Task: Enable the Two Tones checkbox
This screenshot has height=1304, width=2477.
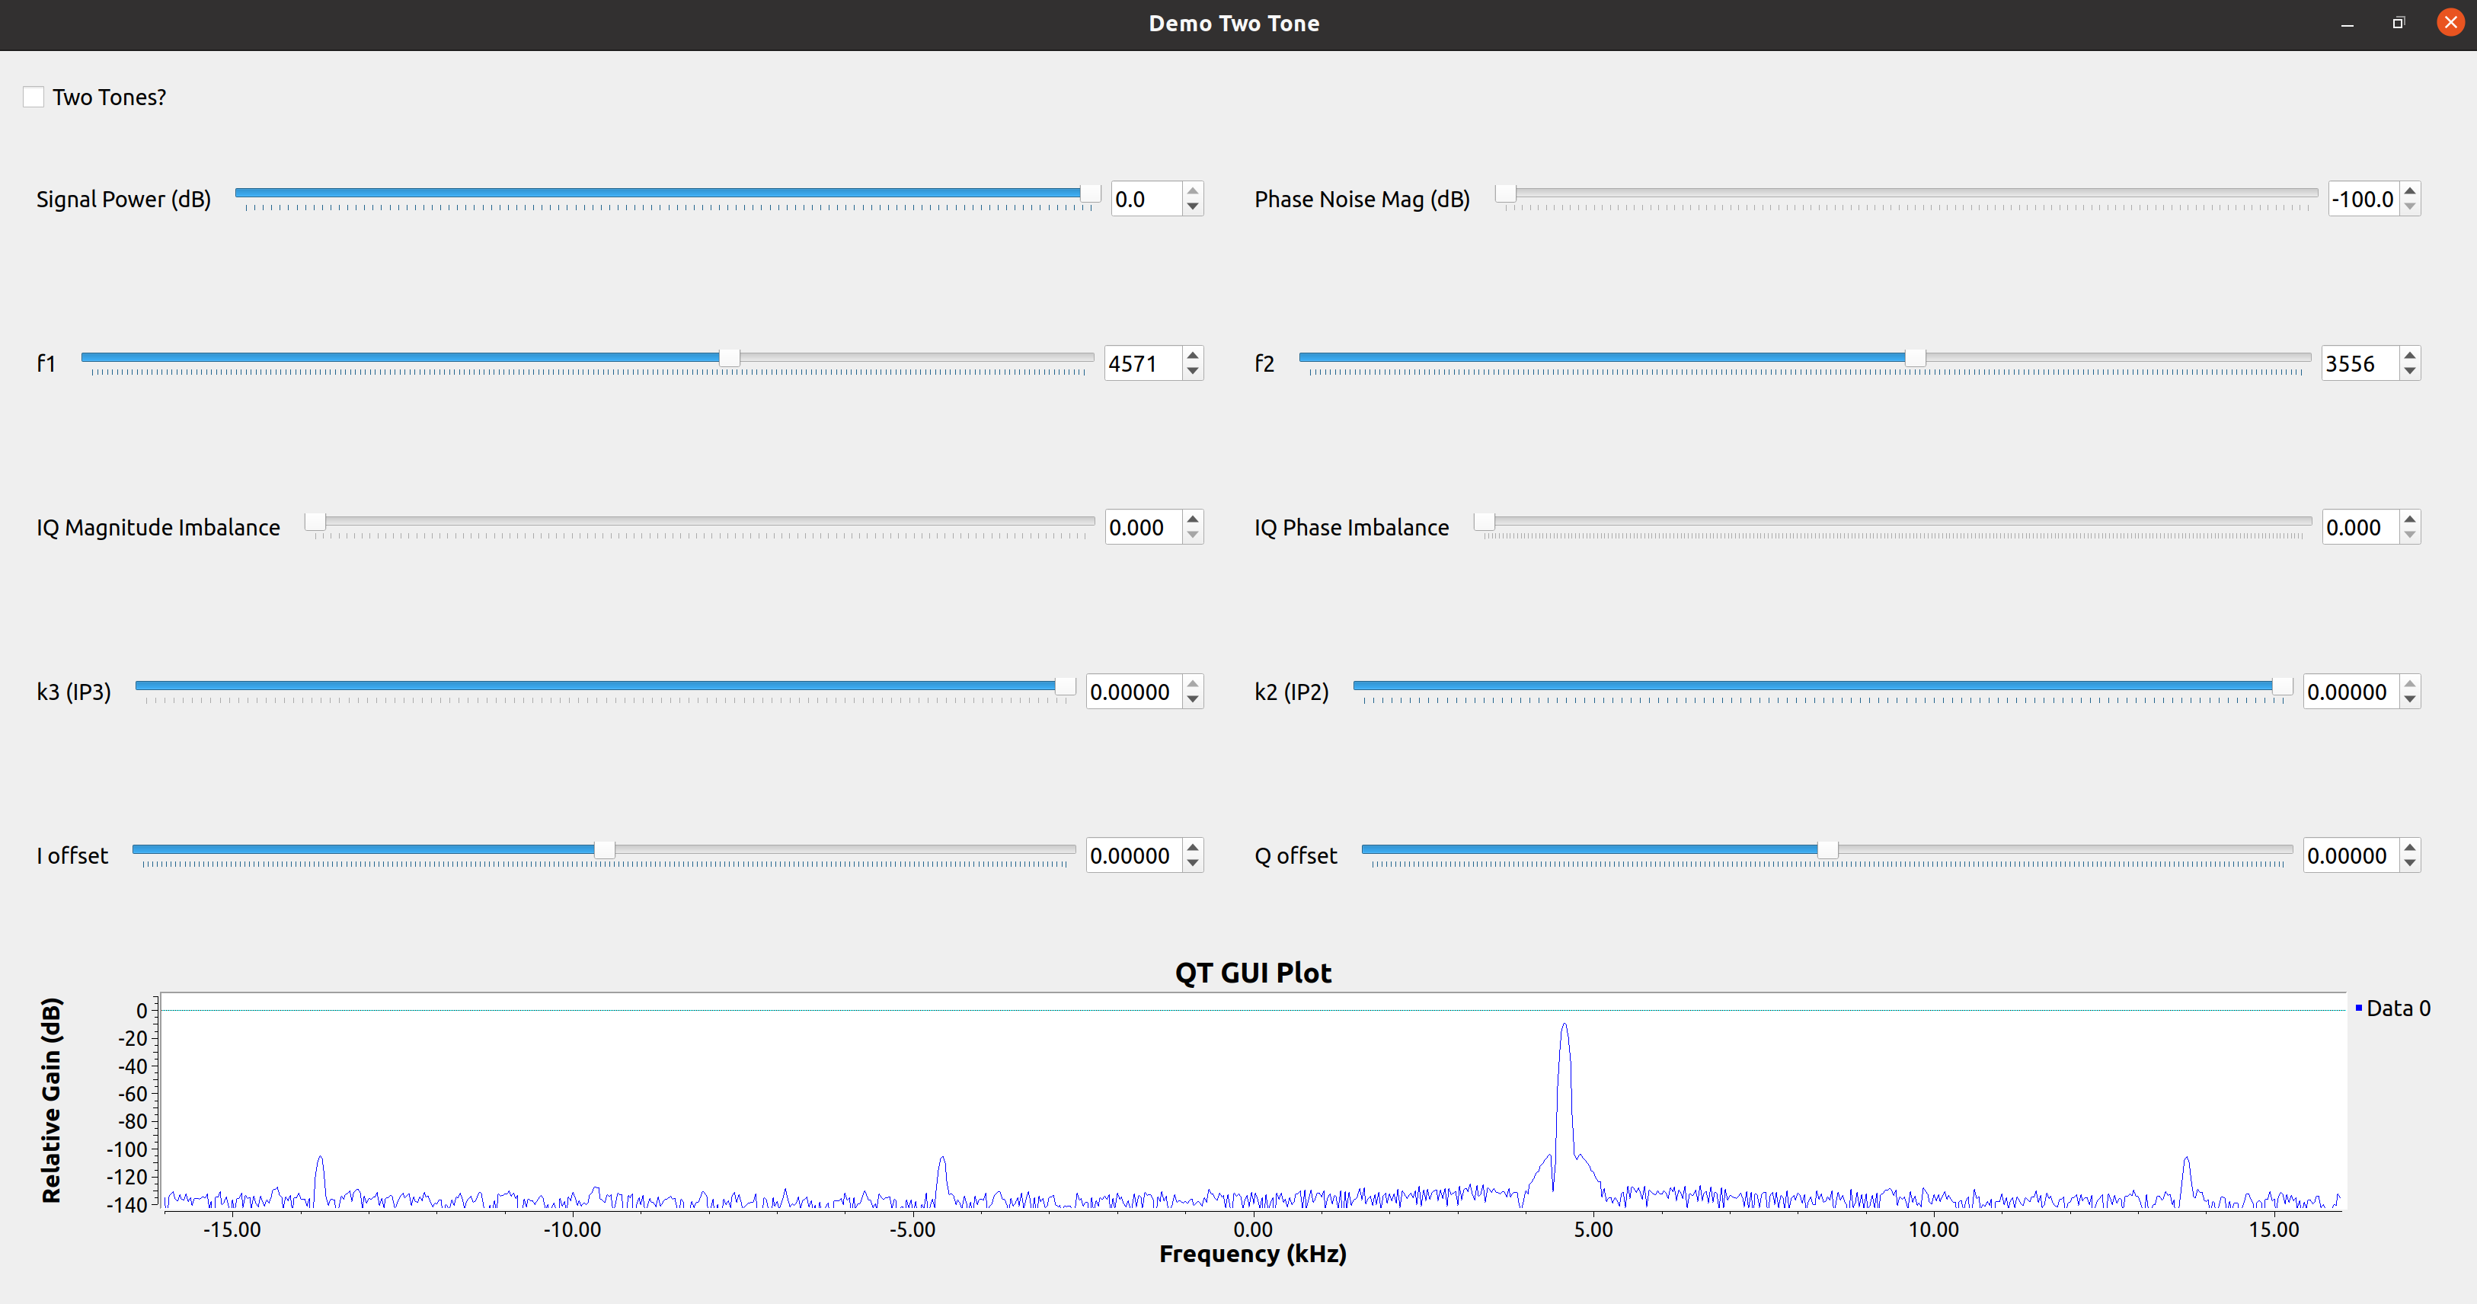Action: [34, 97]
